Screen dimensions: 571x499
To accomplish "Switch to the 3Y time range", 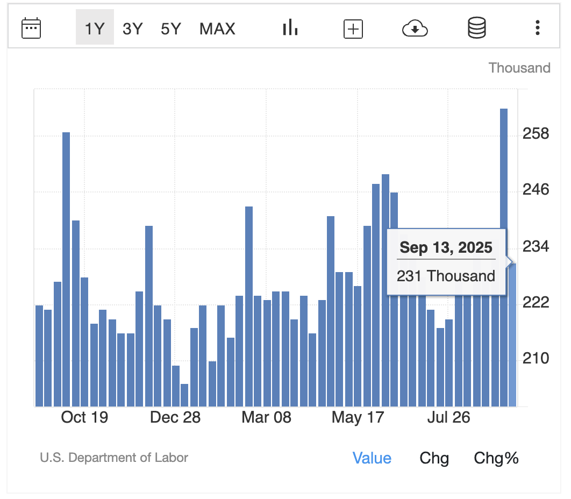I will [133, 28].
